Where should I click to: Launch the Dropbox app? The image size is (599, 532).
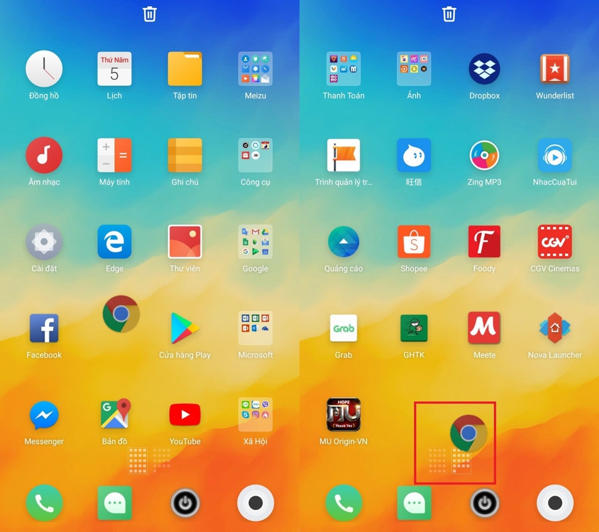(484, 69)
